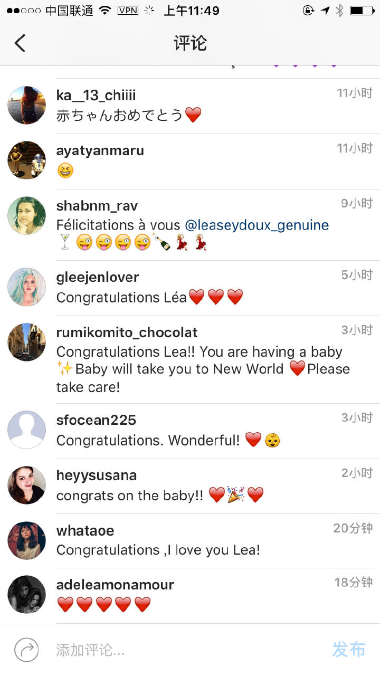This screenshot has height=676, width=380.
Task: Open username gleejenlover
Action: pos(98,277)
